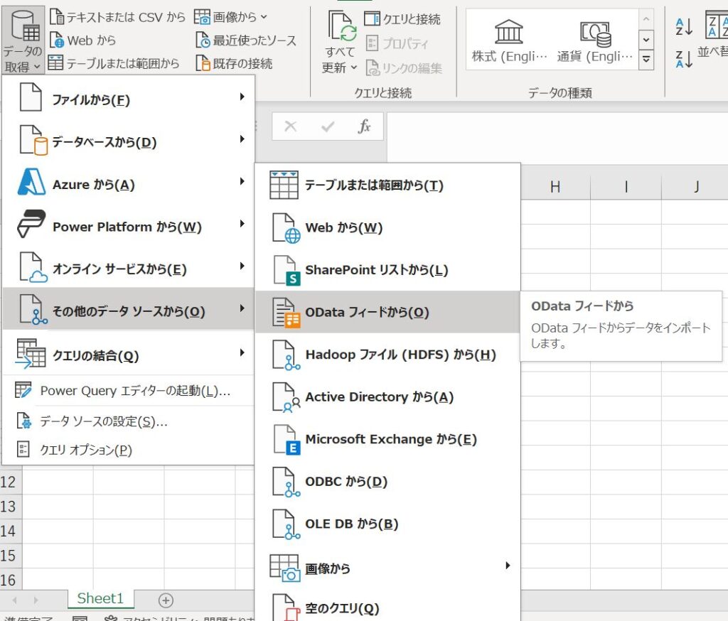Open the クエリと接続 pane button
The image size is (728, 621).
[402, 19]
